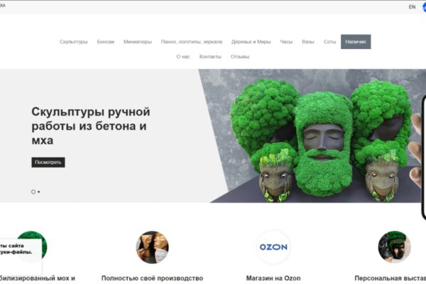Open the Вазы menu item
The width and height of the screenshot is (426, 284).
click(308, 42)
